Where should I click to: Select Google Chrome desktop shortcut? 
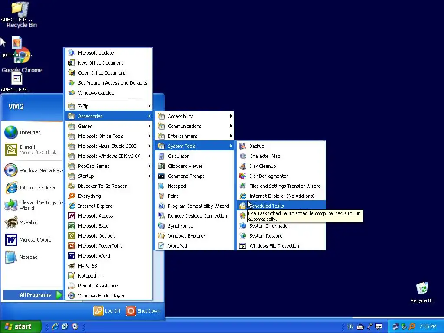click(22, 61)
